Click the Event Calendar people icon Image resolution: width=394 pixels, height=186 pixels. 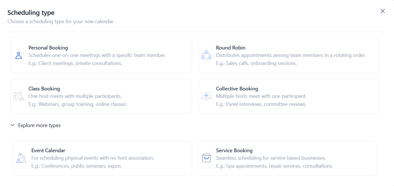(x=21, y=158)
